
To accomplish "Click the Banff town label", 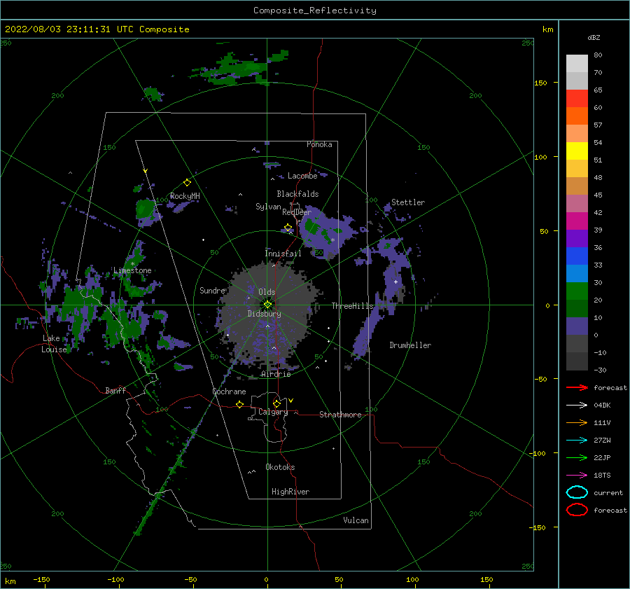I will tap(115, 390).
